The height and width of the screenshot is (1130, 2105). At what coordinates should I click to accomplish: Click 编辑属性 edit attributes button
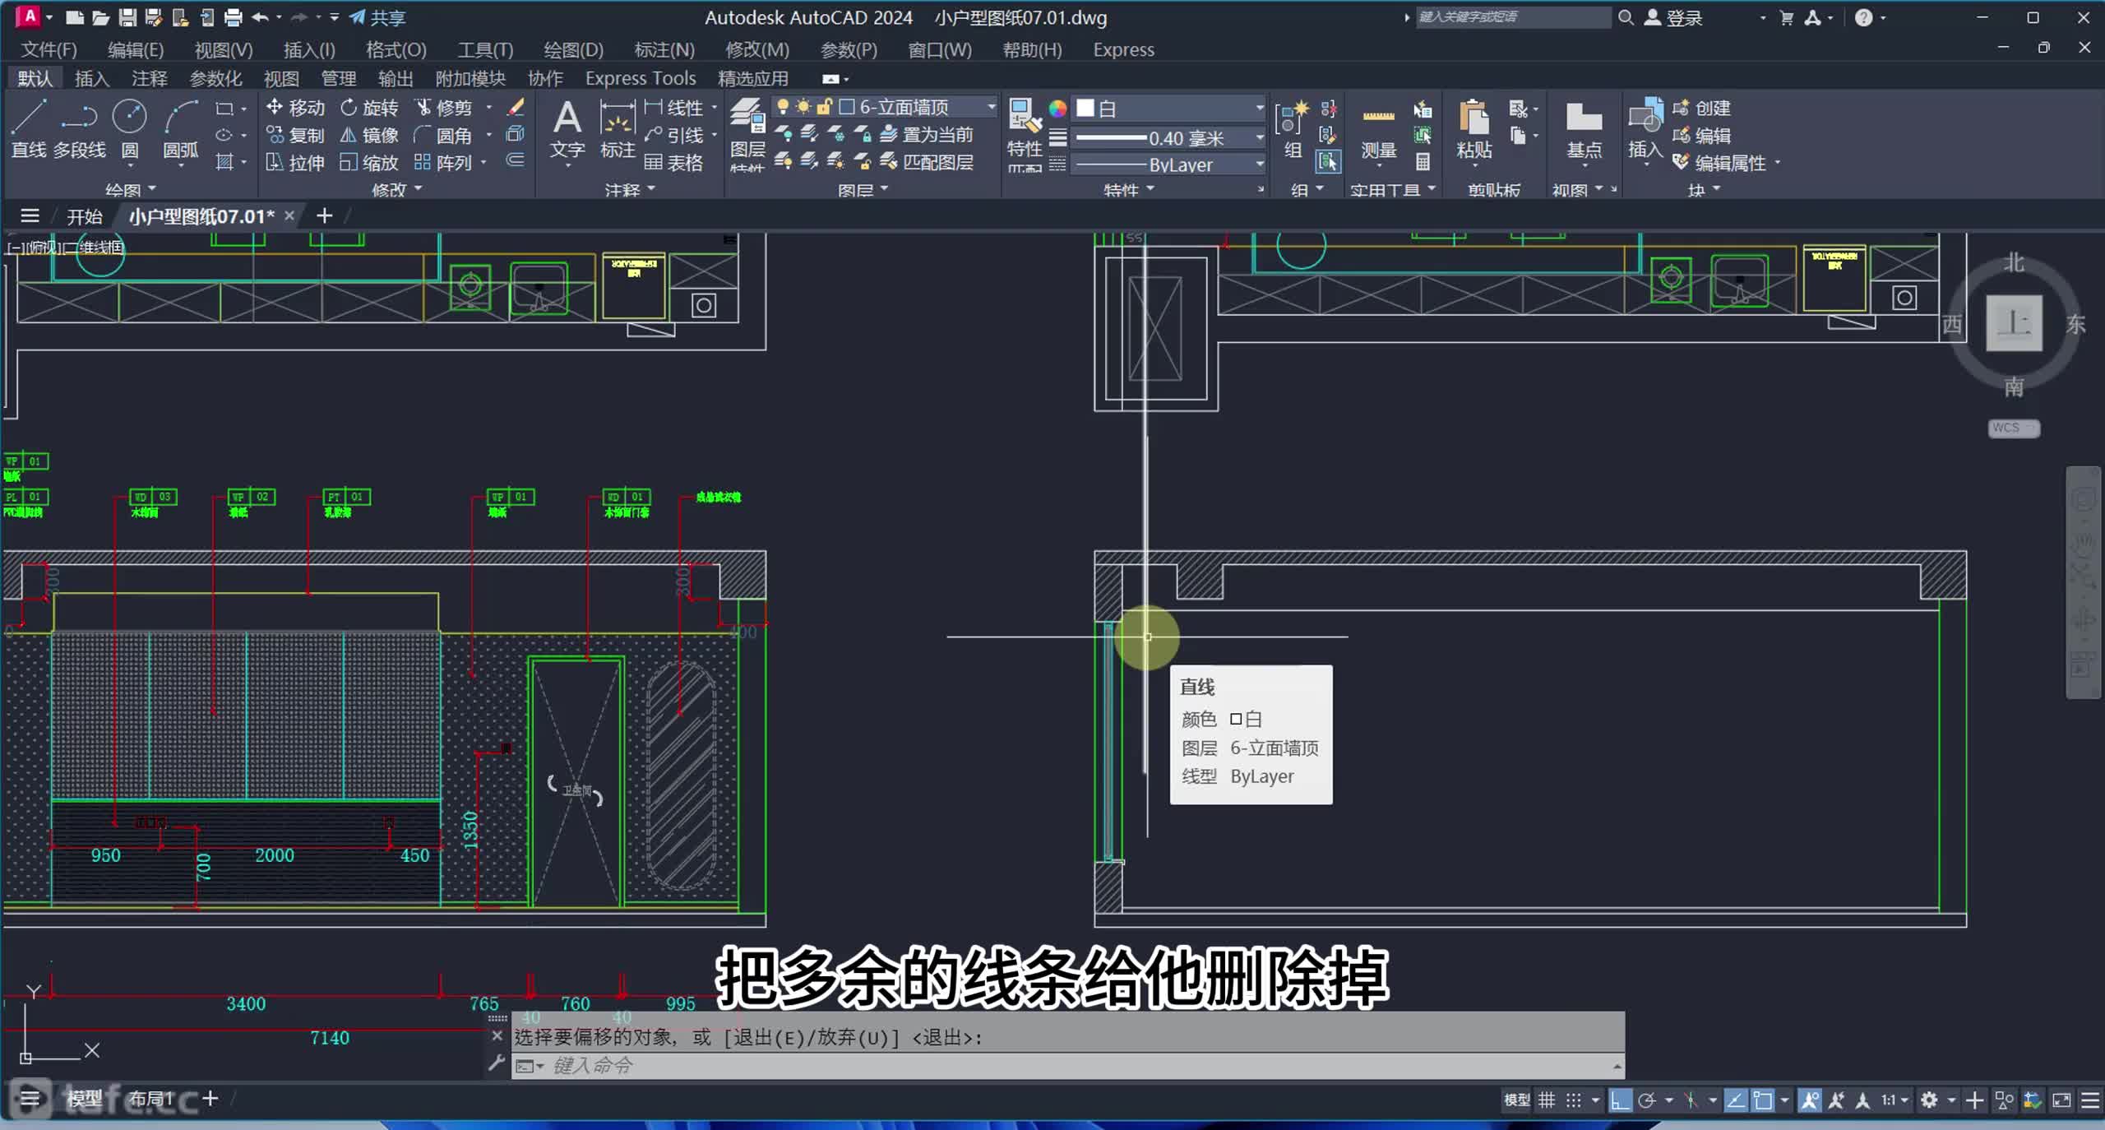[x=1719, y=163]
